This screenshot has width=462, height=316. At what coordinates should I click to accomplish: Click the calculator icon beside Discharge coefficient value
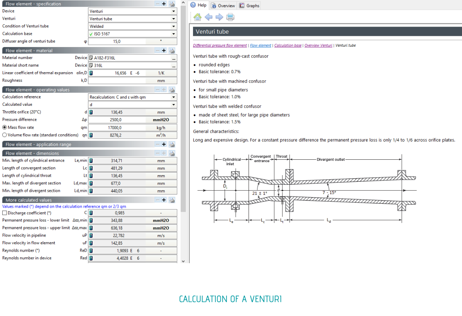point(91,213)
